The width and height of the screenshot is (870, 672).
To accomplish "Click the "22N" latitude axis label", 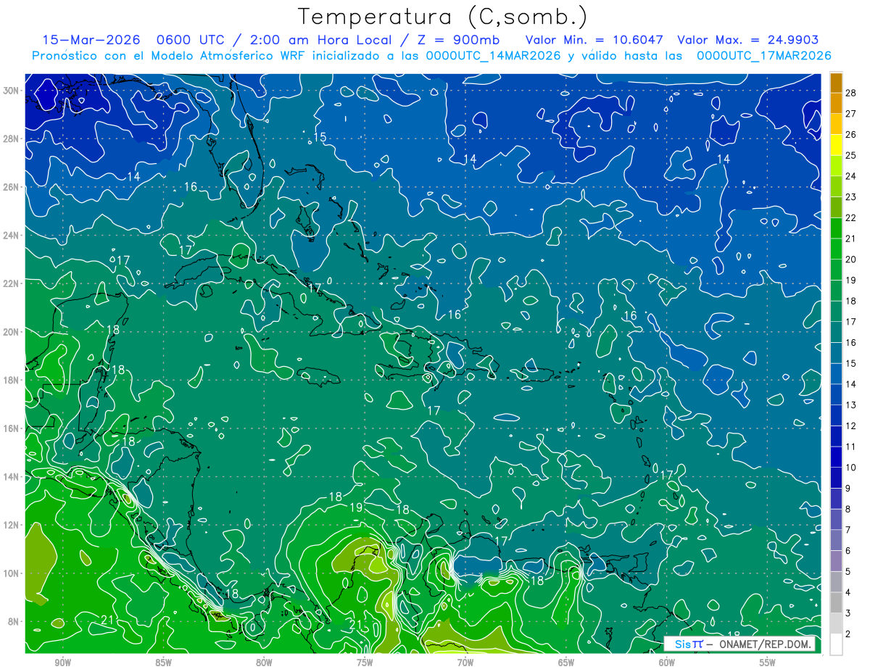I will tap(10, 283).
